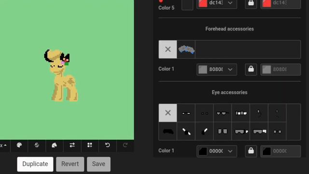This screenshot has width=309, height=174.
Task: Click the locked grey 8080 outline field
Action: (x=281, y=70)
